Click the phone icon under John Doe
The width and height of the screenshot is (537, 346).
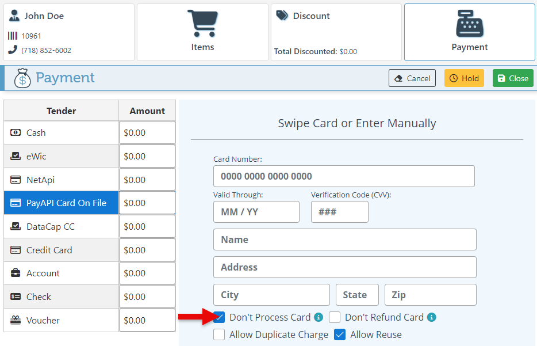(x=13, y=50)
